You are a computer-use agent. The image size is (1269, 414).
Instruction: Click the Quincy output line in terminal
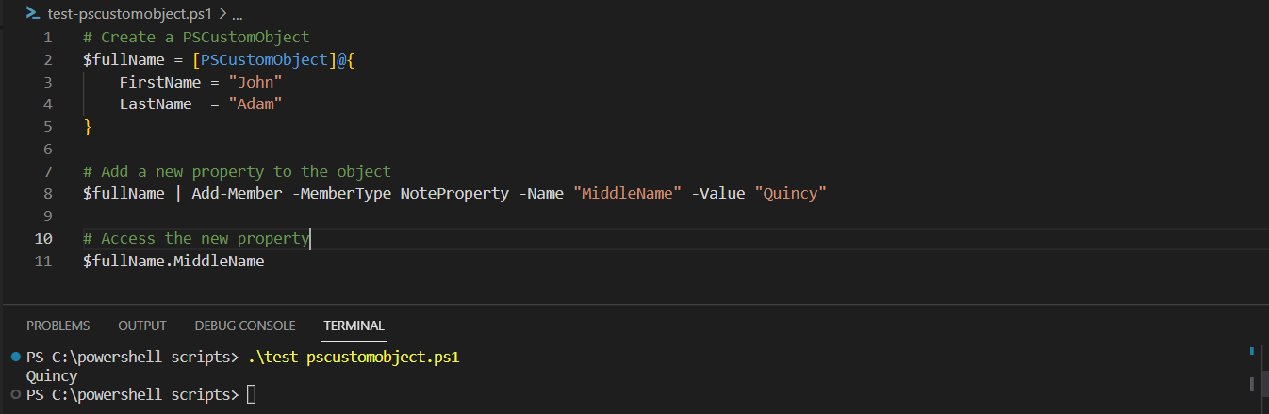click(52, 376)
